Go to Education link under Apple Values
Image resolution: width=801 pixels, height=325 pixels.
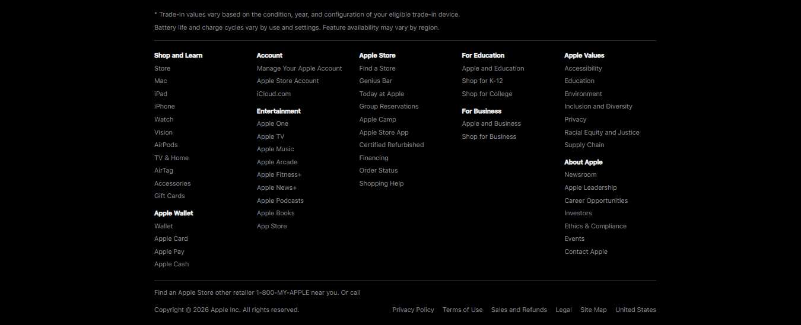pos(579,81)
